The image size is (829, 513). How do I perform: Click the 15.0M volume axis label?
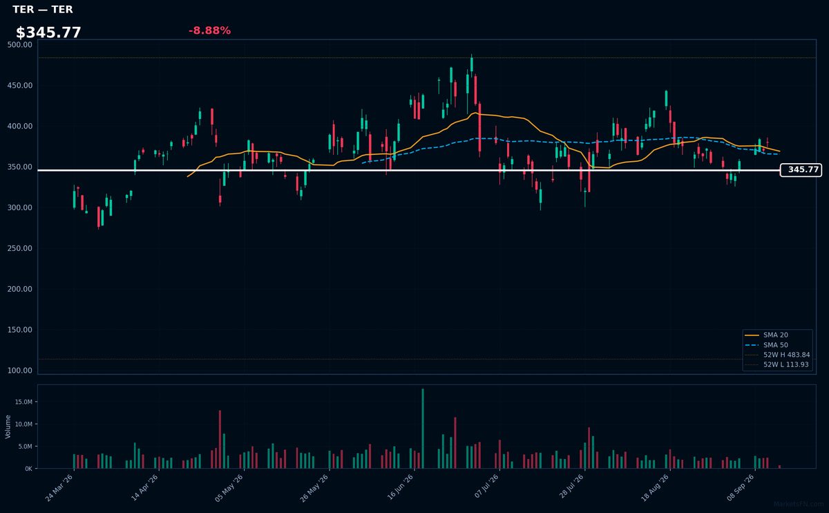[23, 402]
